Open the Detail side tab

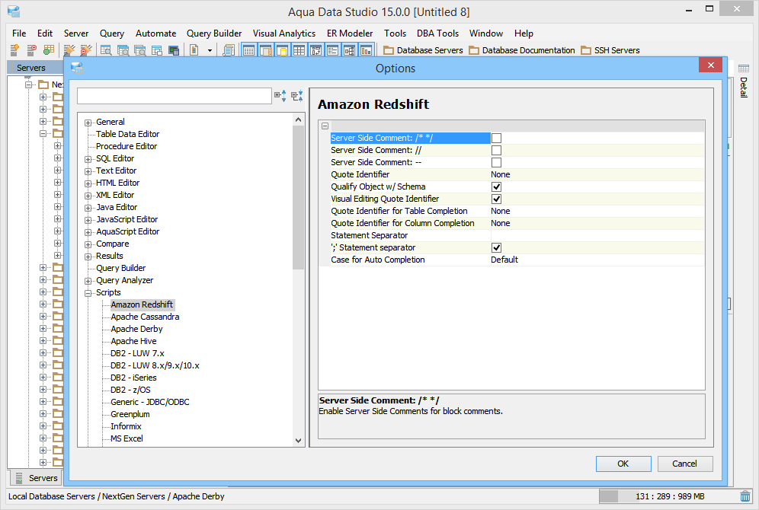744,81
